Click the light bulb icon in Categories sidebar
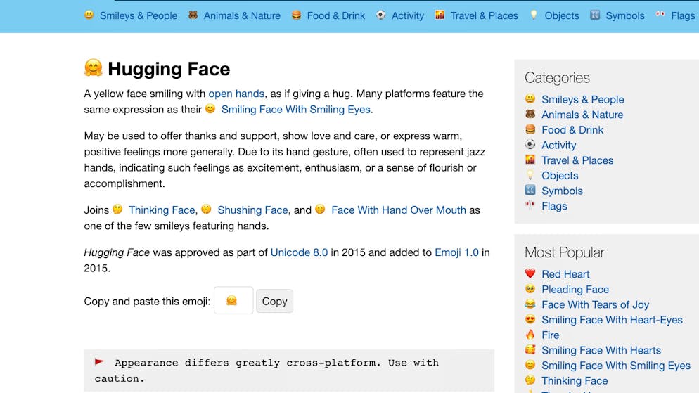The width and height of the screenshot is (699, 393). pos(530,174)
